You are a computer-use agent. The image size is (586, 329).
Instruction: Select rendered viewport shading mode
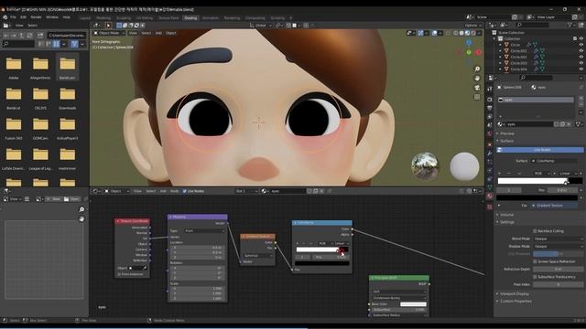point(473,33)
